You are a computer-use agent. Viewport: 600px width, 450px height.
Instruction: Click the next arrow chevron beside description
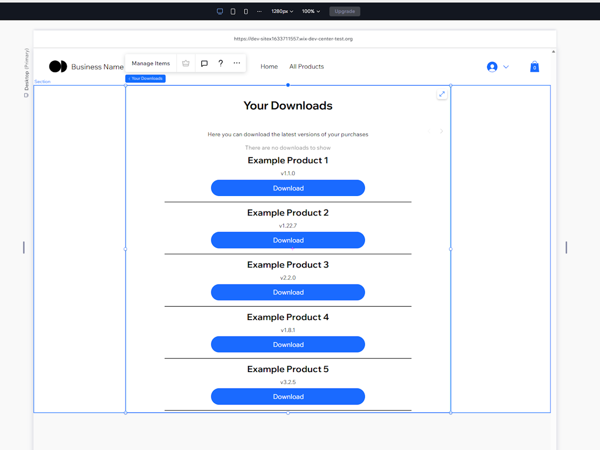(x=441, y=131)
